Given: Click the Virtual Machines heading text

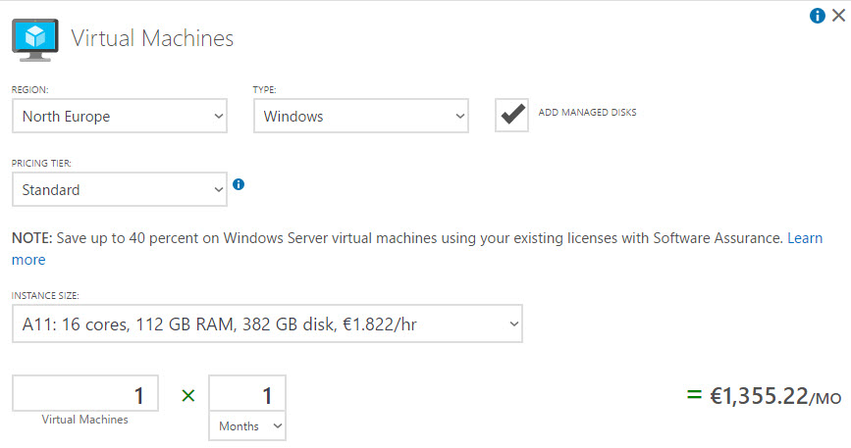Looking at the screenshot, I should click(152, 38).
